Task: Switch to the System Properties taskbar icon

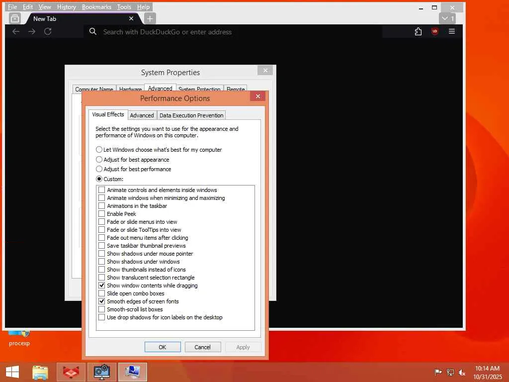Action: click(x=133, y=372)
